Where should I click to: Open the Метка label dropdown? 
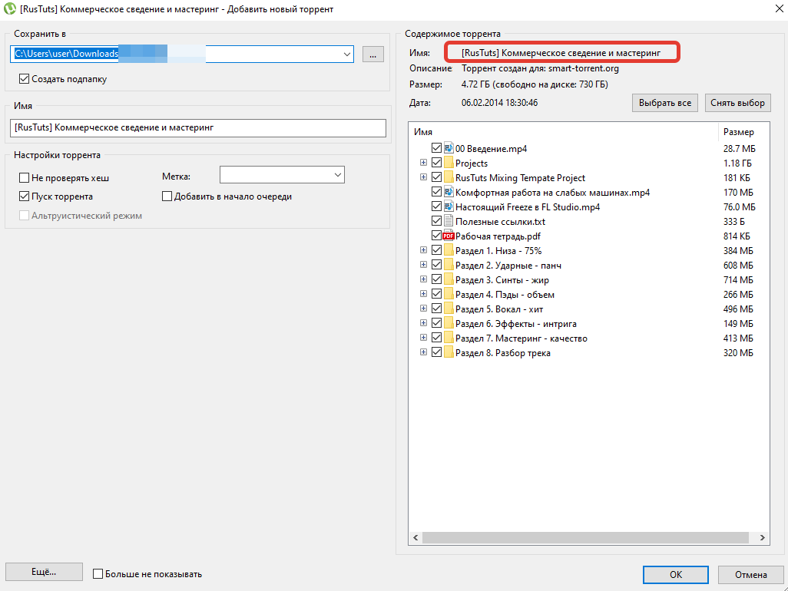pos(338,175)
